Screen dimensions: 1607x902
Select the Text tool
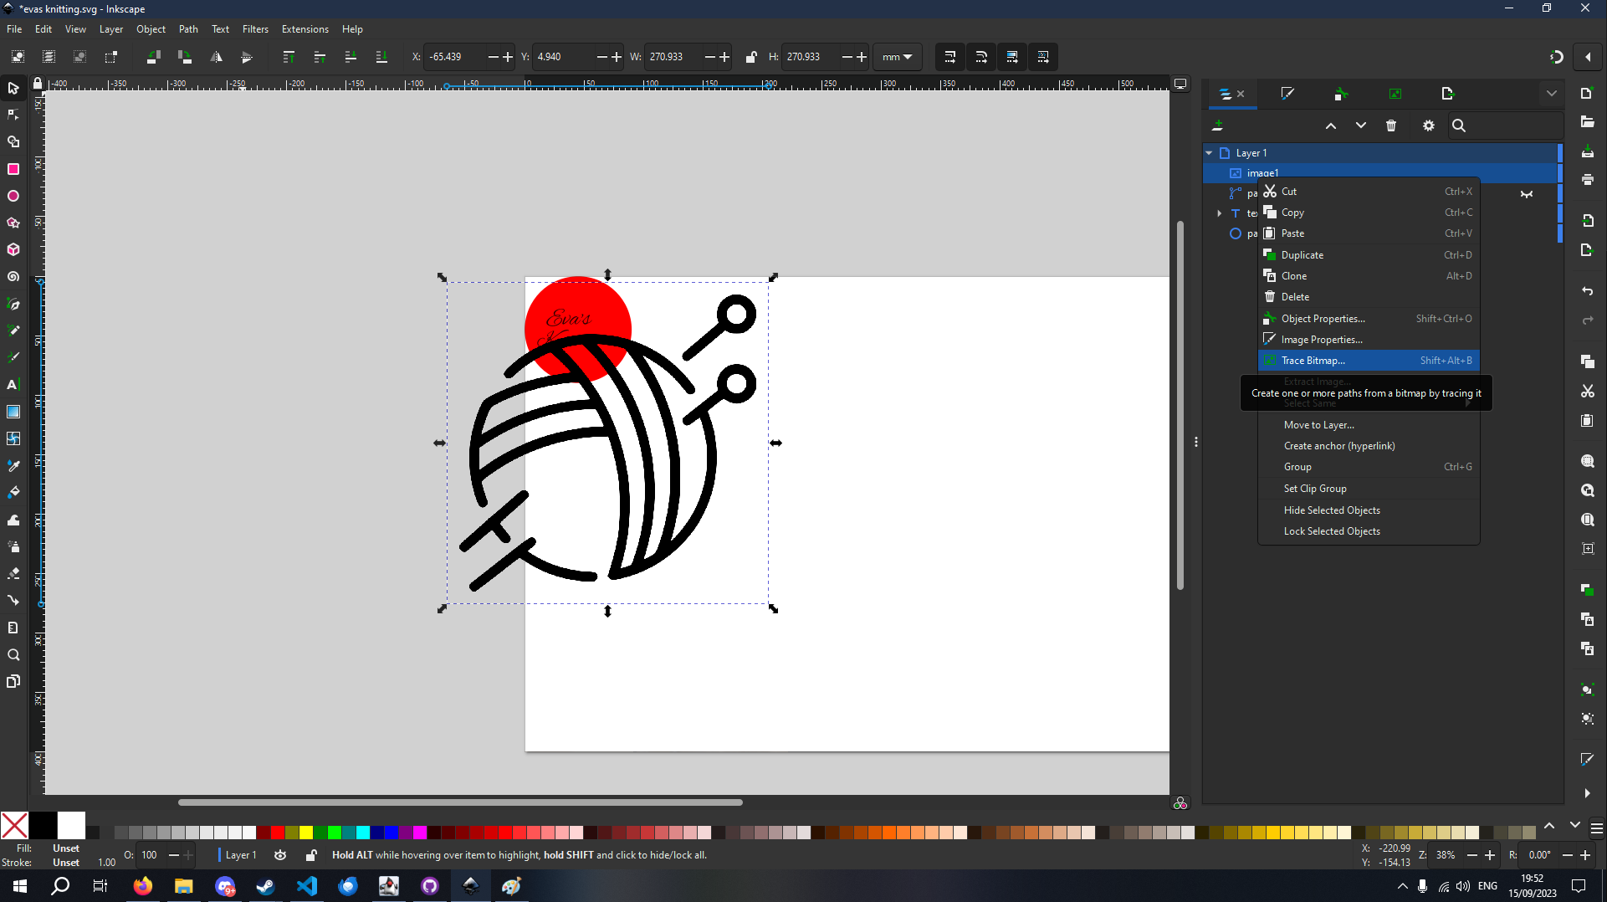point(13,384)
